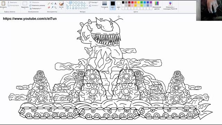Choose the yellow palette color
Screen dimensions: 222x125
[x=138, y=2]
